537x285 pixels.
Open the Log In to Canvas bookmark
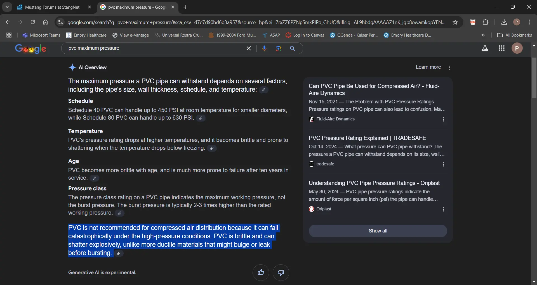tap(305, 35)
